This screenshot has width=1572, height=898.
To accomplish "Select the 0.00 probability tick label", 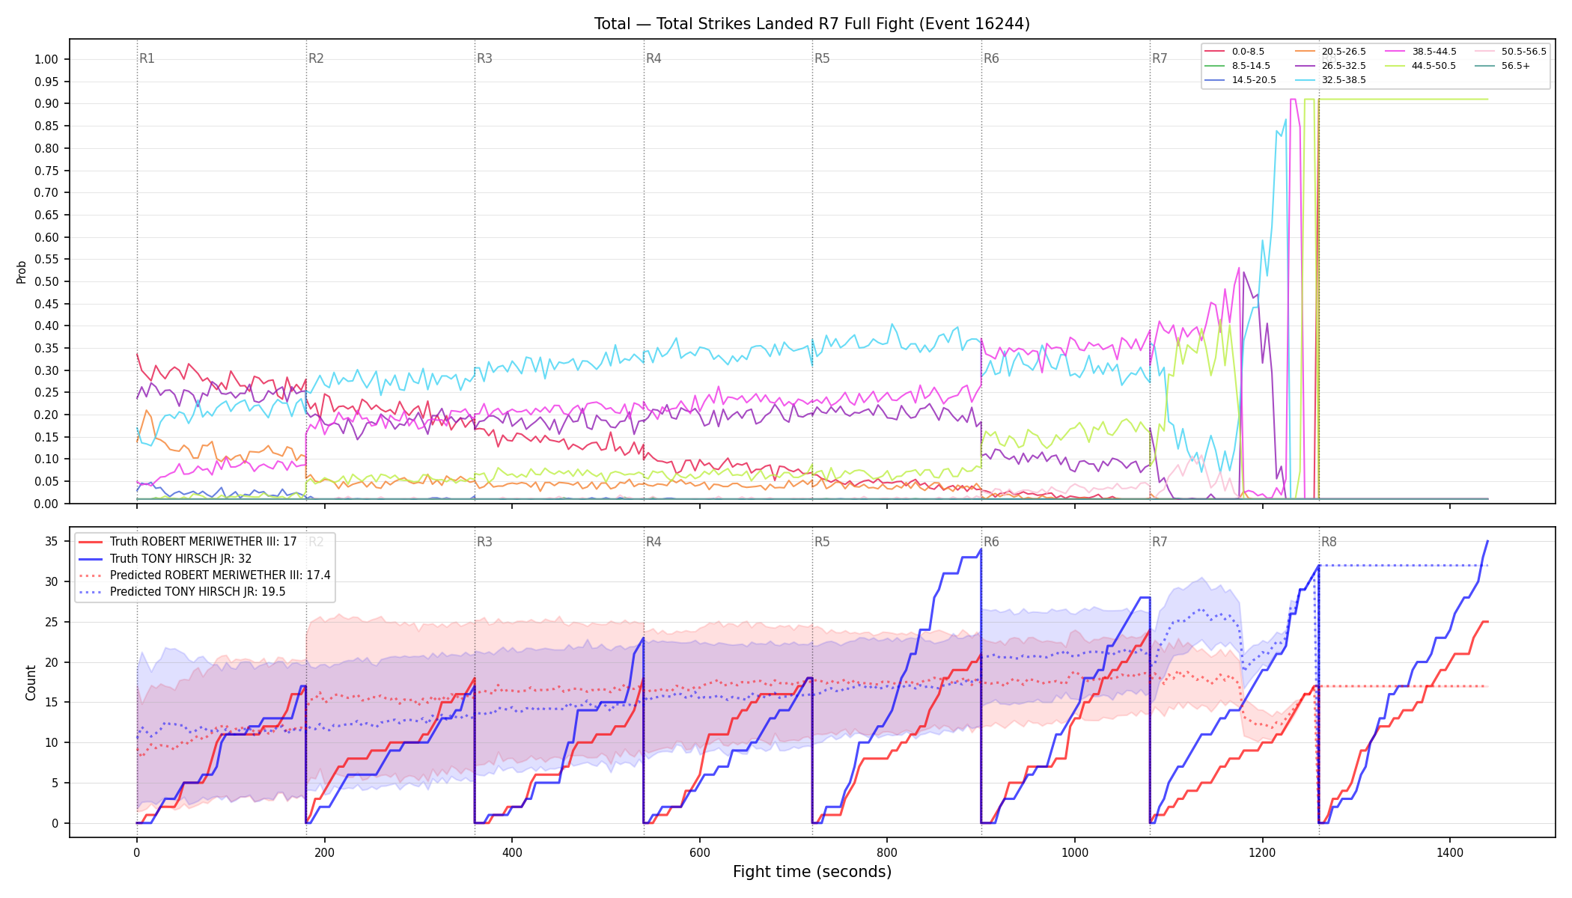I will (46, 504).
